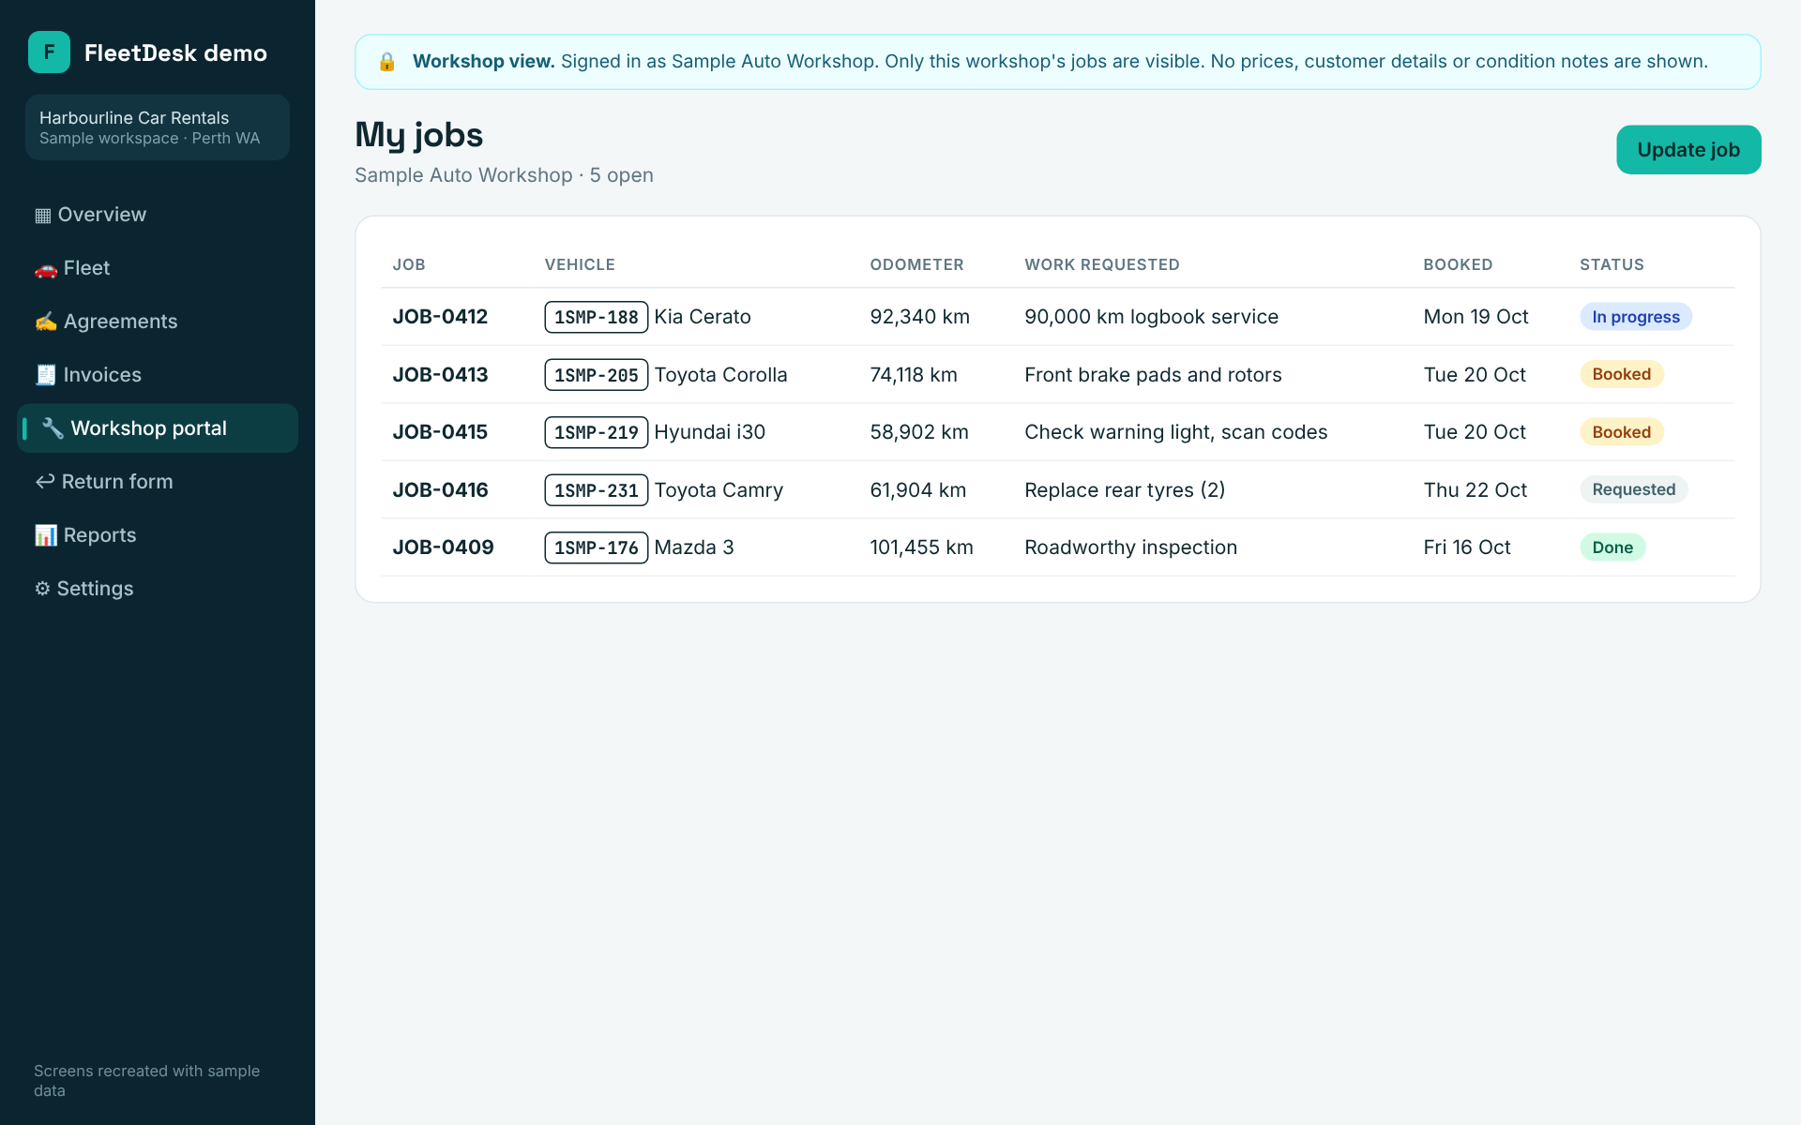
Task: Click the Invoices receipt icon
Action: point(46,375)
